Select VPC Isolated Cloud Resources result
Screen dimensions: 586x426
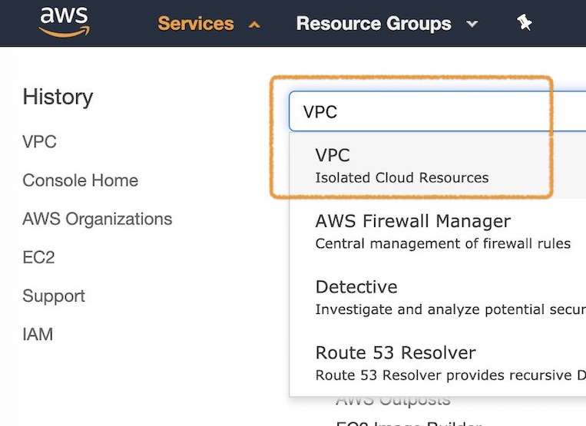(438, 165)
